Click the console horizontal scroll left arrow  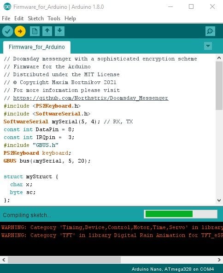[x=4, y=260]
